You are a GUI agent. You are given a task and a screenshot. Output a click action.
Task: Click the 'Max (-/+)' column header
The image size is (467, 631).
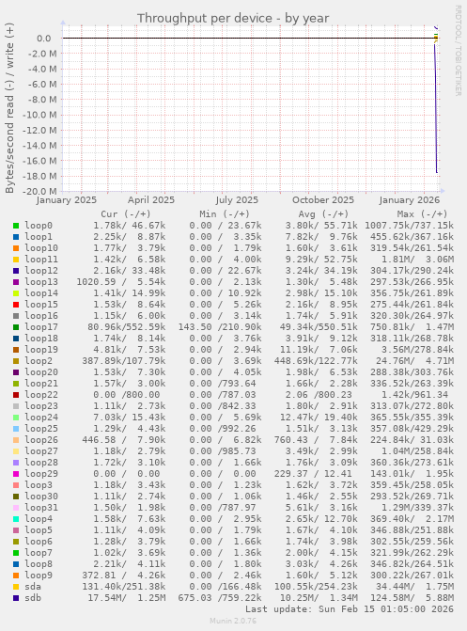422,214
